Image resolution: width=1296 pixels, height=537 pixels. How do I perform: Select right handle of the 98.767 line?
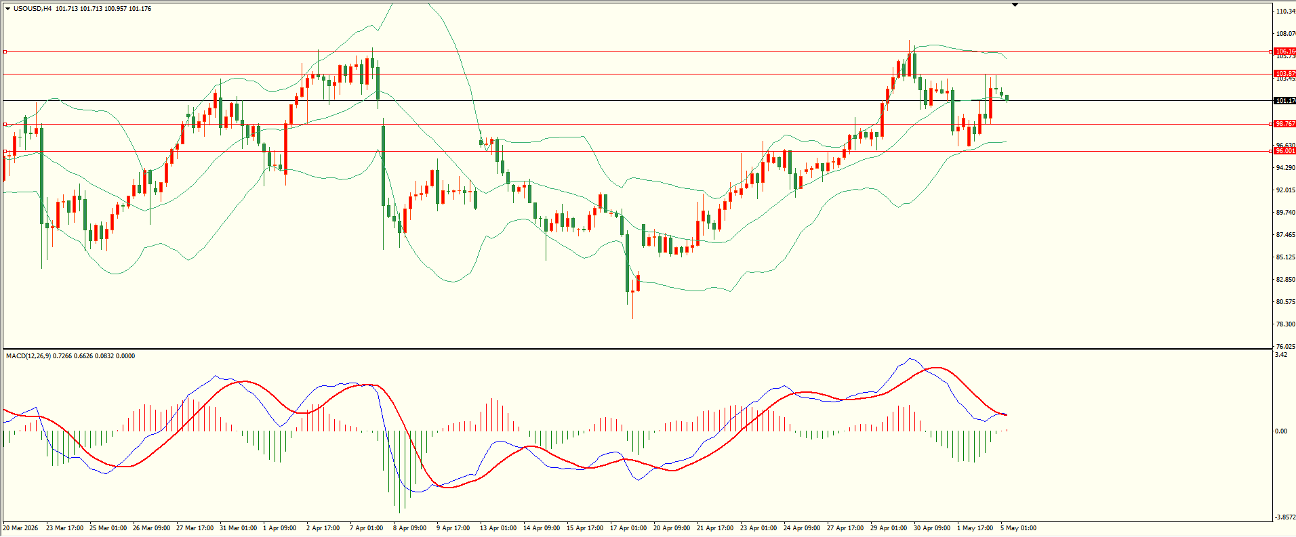[1270, 124]
